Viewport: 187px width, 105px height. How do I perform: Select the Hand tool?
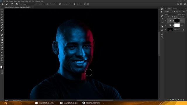click(2, 58)
